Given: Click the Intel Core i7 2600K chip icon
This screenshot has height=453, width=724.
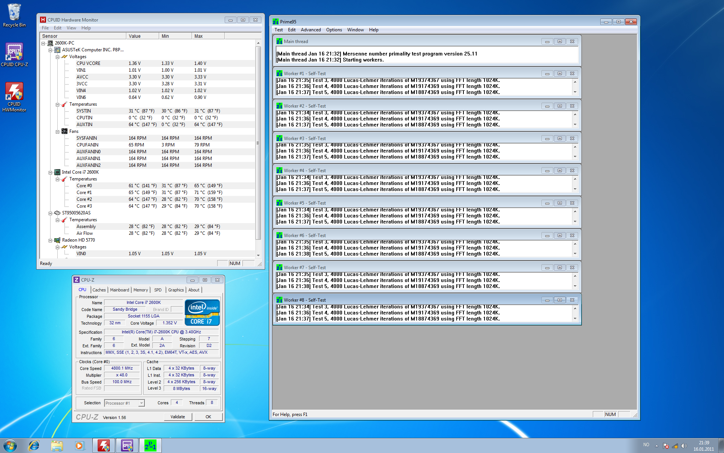Looking at the screenshot, I should point(57,172).
